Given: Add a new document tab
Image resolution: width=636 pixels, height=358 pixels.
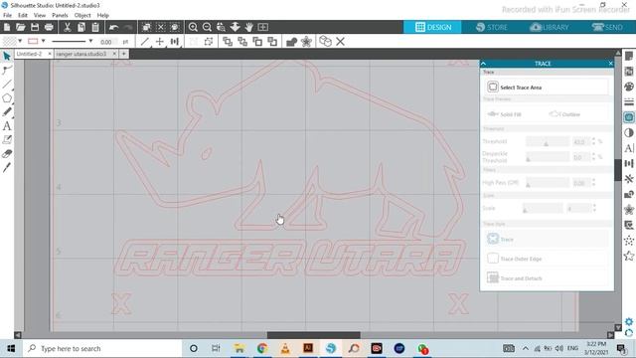Looking at the screenshot, I should [123, 54].
